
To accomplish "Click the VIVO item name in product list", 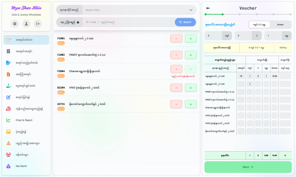I will pos(84,88).
